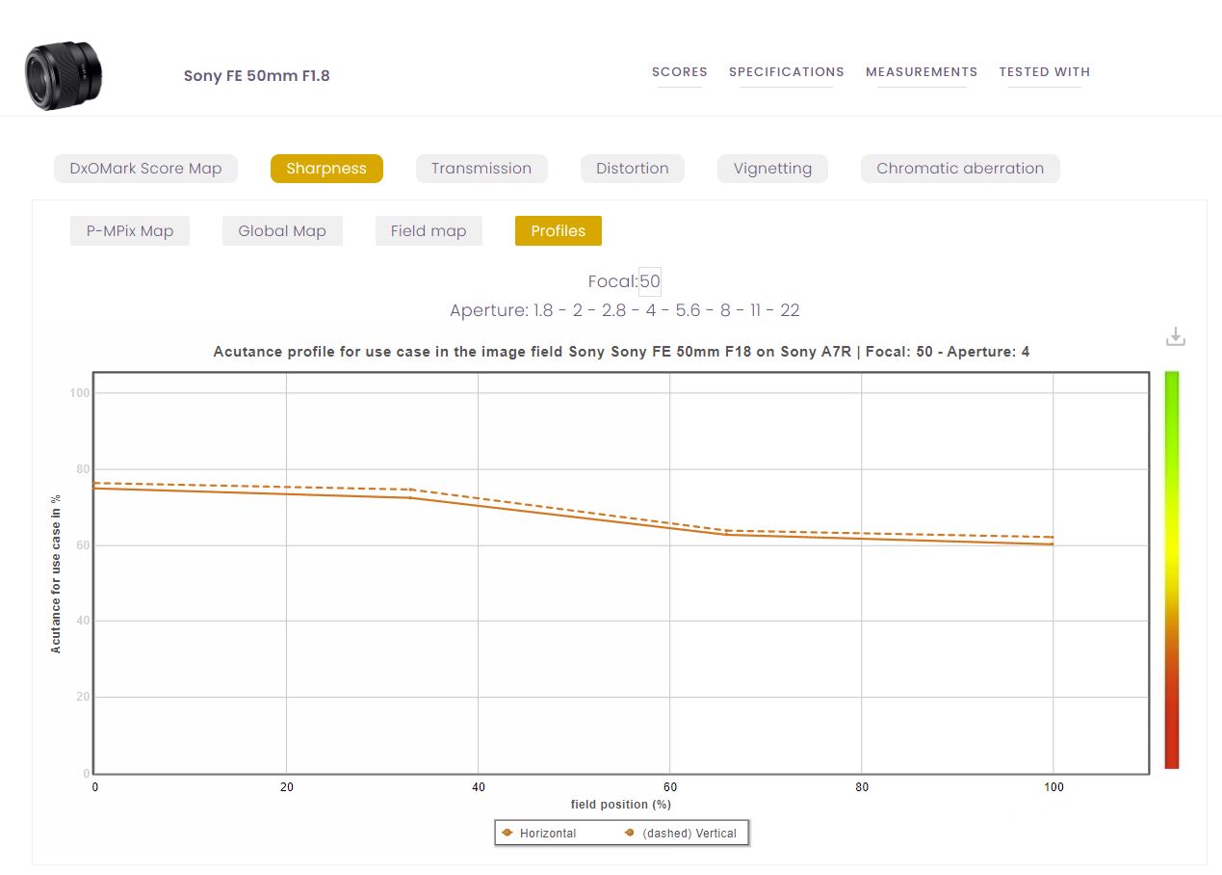Toggle the dashed Vertical legend entry
Viewport: 1222px width, 875px height.
coord(681,833)
